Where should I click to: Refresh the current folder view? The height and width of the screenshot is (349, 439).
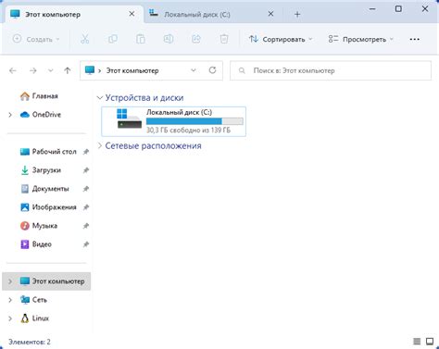pos(212,70)
